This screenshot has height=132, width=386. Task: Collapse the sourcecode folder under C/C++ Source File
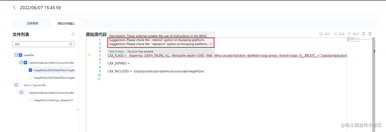[x=21, y=92]
